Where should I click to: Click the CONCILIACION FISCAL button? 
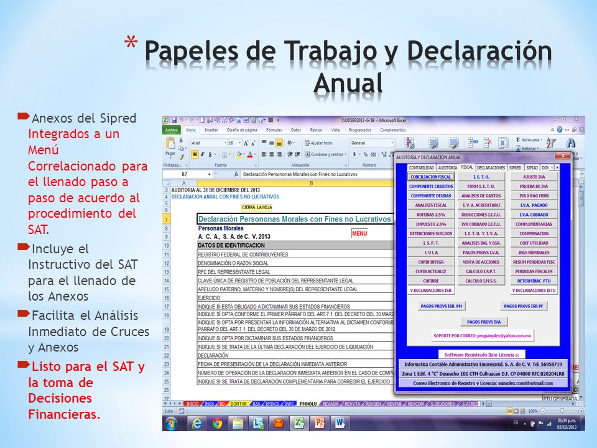click(x=430, y=177)
